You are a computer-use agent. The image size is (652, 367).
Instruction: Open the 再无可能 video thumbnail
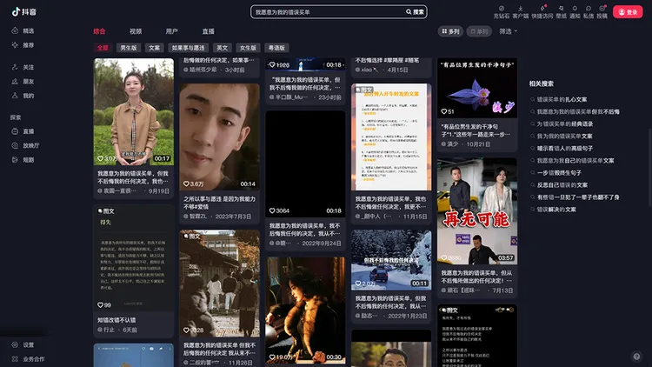477,211
